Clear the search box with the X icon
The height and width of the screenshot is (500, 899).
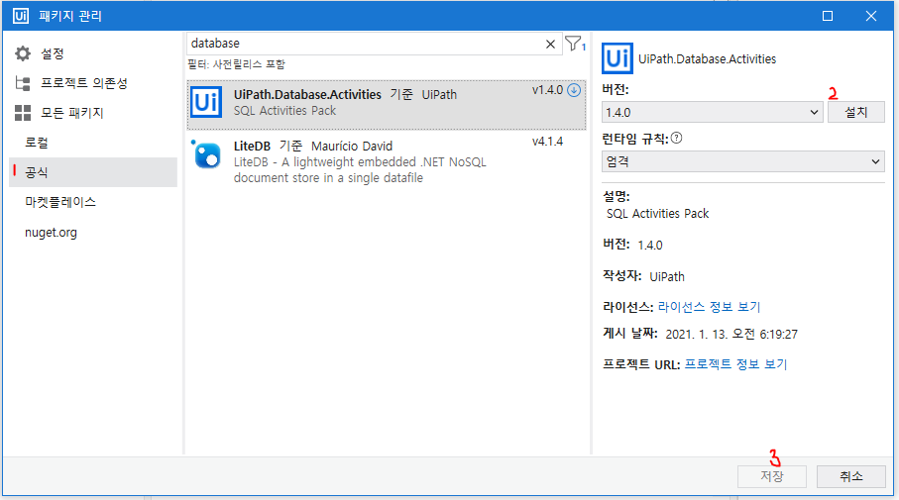click(550, 45)
